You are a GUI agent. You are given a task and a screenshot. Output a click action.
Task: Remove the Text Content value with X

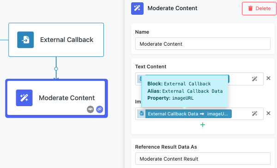pos(268,78)
